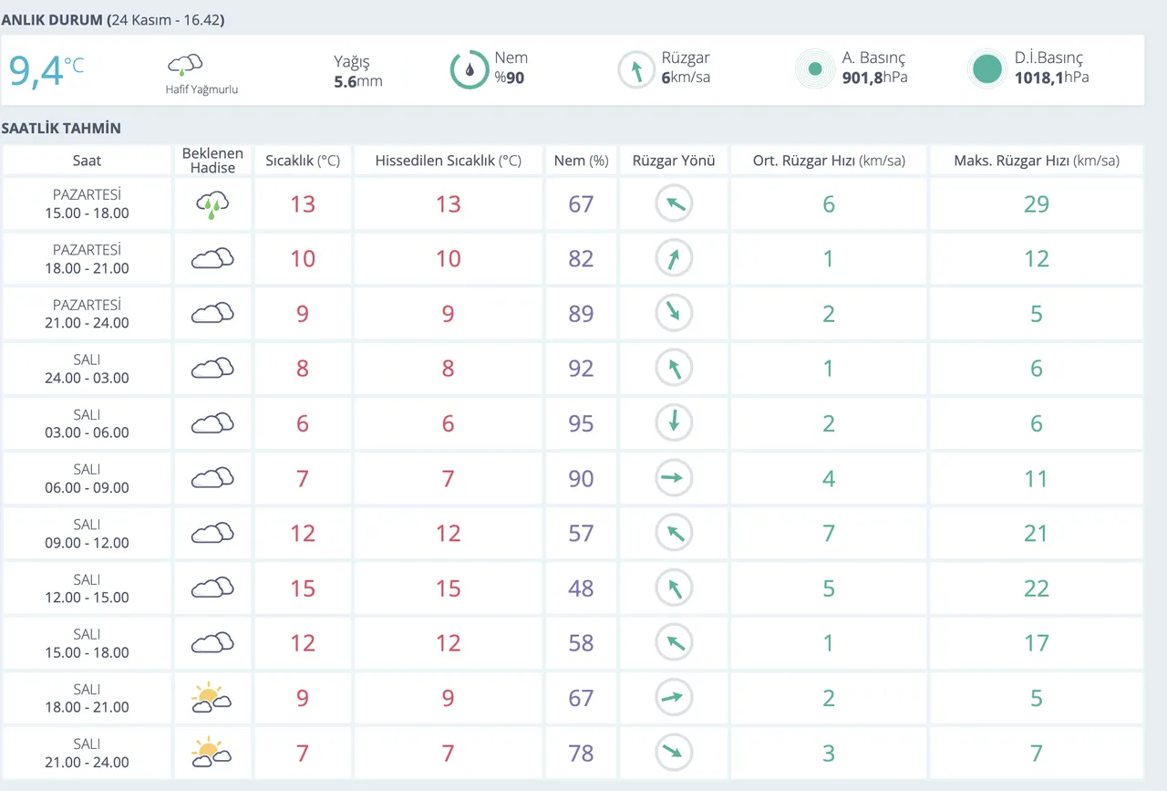The height and width of the screenshot is (791, 1167).
Task: Click wind direction arrow for Salı 06.00 - 09.00
Action: (674, 478)
